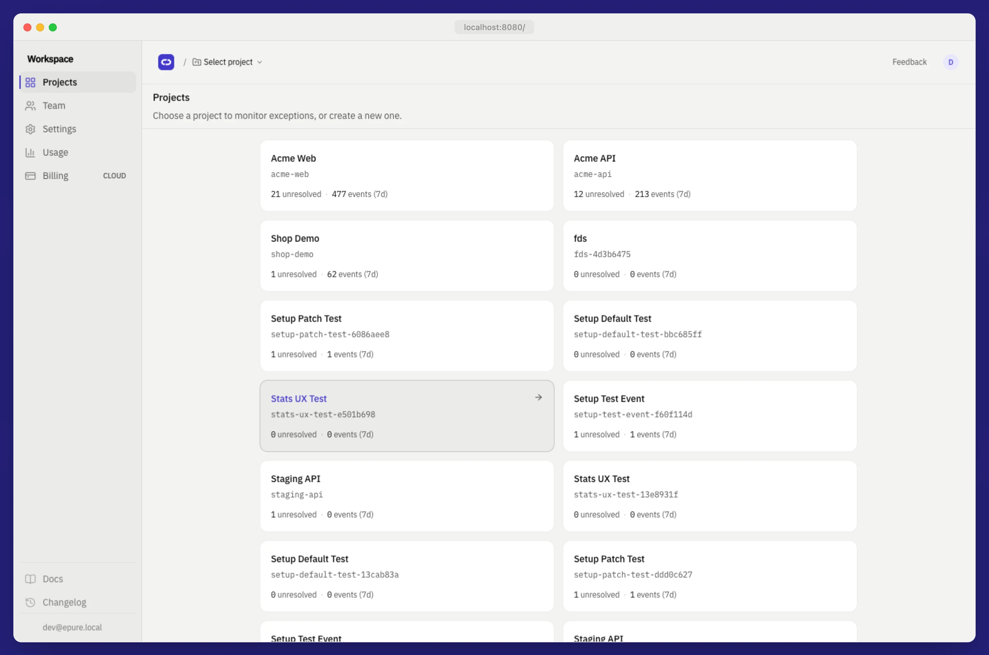Open Setup Test Event setup-test-event-f60f114d

pyautogui.click(x=710, y=416)
